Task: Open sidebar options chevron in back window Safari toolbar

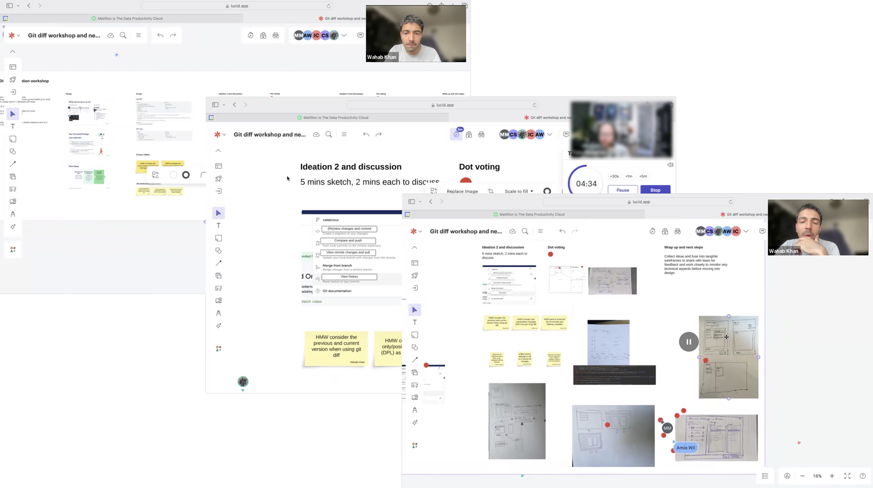Action: tap(18, 6)
